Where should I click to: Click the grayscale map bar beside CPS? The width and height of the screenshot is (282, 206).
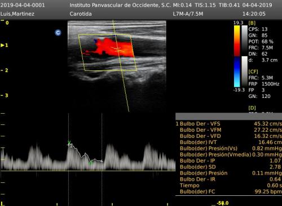244,41
